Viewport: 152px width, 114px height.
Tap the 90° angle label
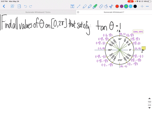[x=120, y=39]
